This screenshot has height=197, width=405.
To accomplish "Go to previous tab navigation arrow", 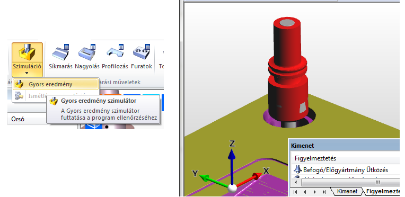I will pyautogui.click(x=305, y=192).
